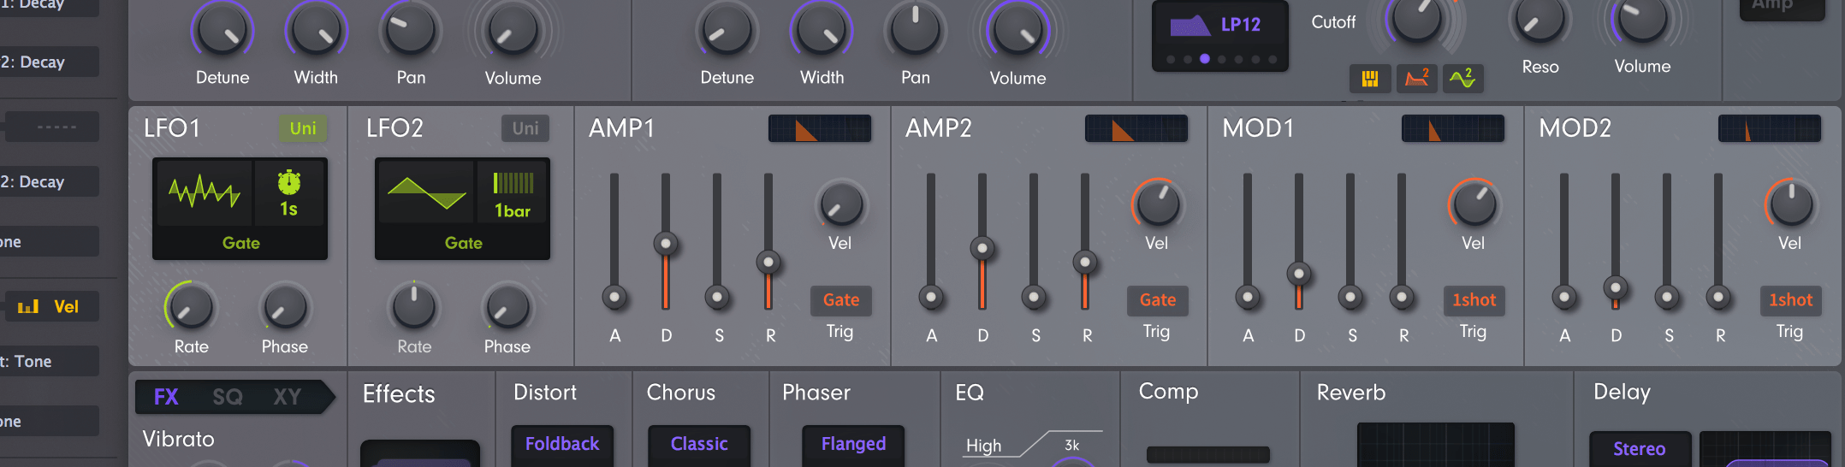
Task: Open the MOD2 envelope shape preview
Action: click(1769, 129)
